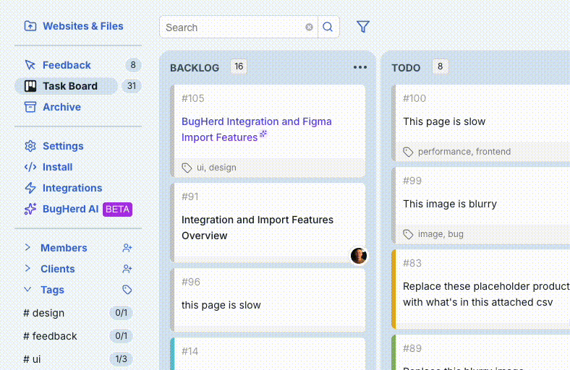The width and height of the screenshot is (570, 370).
Task: Expand the Clients section chevron
Action: tap(27, 269)
